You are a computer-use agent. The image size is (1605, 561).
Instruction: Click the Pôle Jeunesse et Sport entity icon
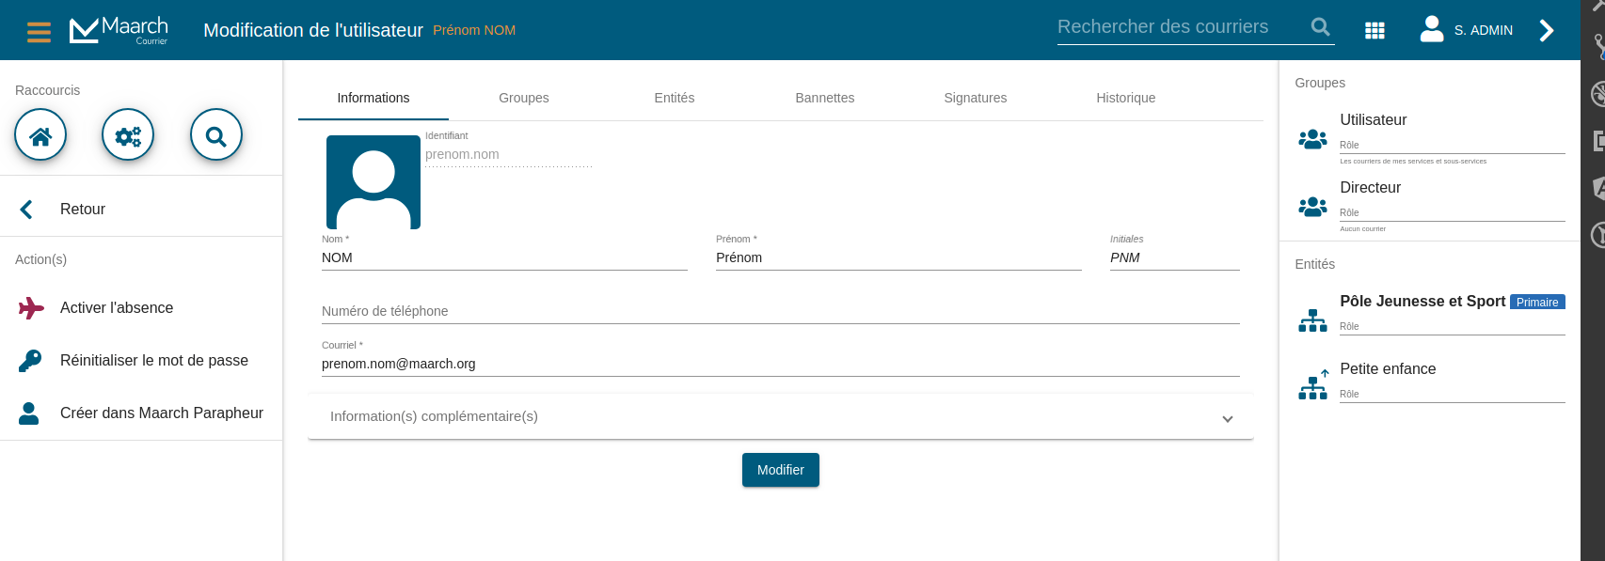point(1312,320)
